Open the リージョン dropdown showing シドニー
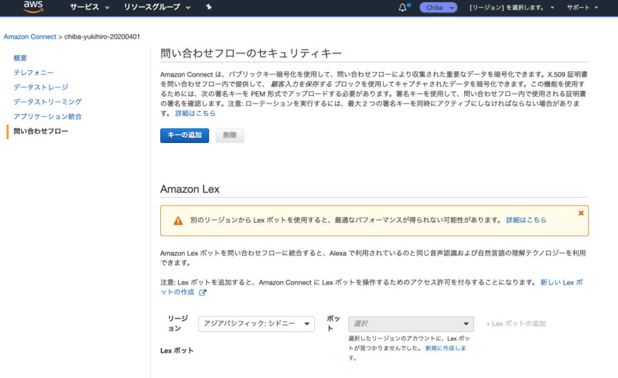This screenshot has height=378, width=618. click(256, 324)
